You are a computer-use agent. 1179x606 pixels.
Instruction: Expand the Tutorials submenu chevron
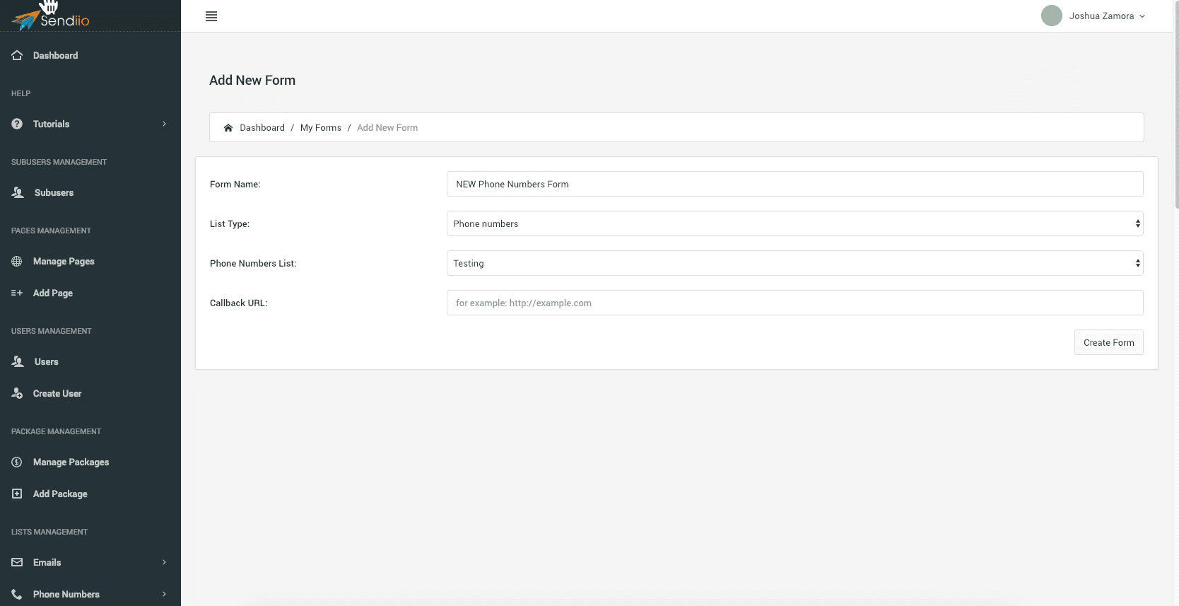click(x=165, y=124)
